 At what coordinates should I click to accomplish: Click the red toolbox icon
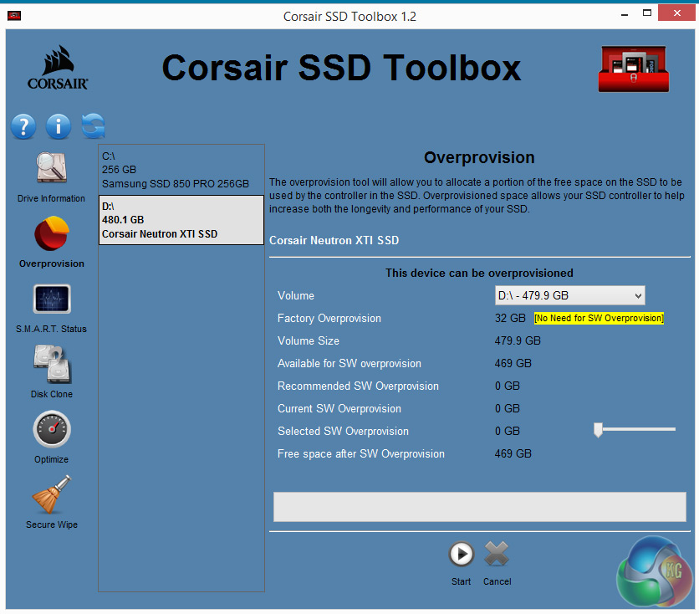pyautogui.click(x=633, y=69)
